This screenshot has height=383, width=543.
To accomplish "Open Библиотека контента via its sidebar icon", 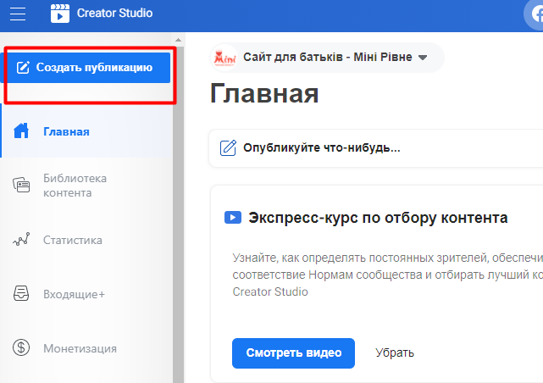I will coord(22,186).
